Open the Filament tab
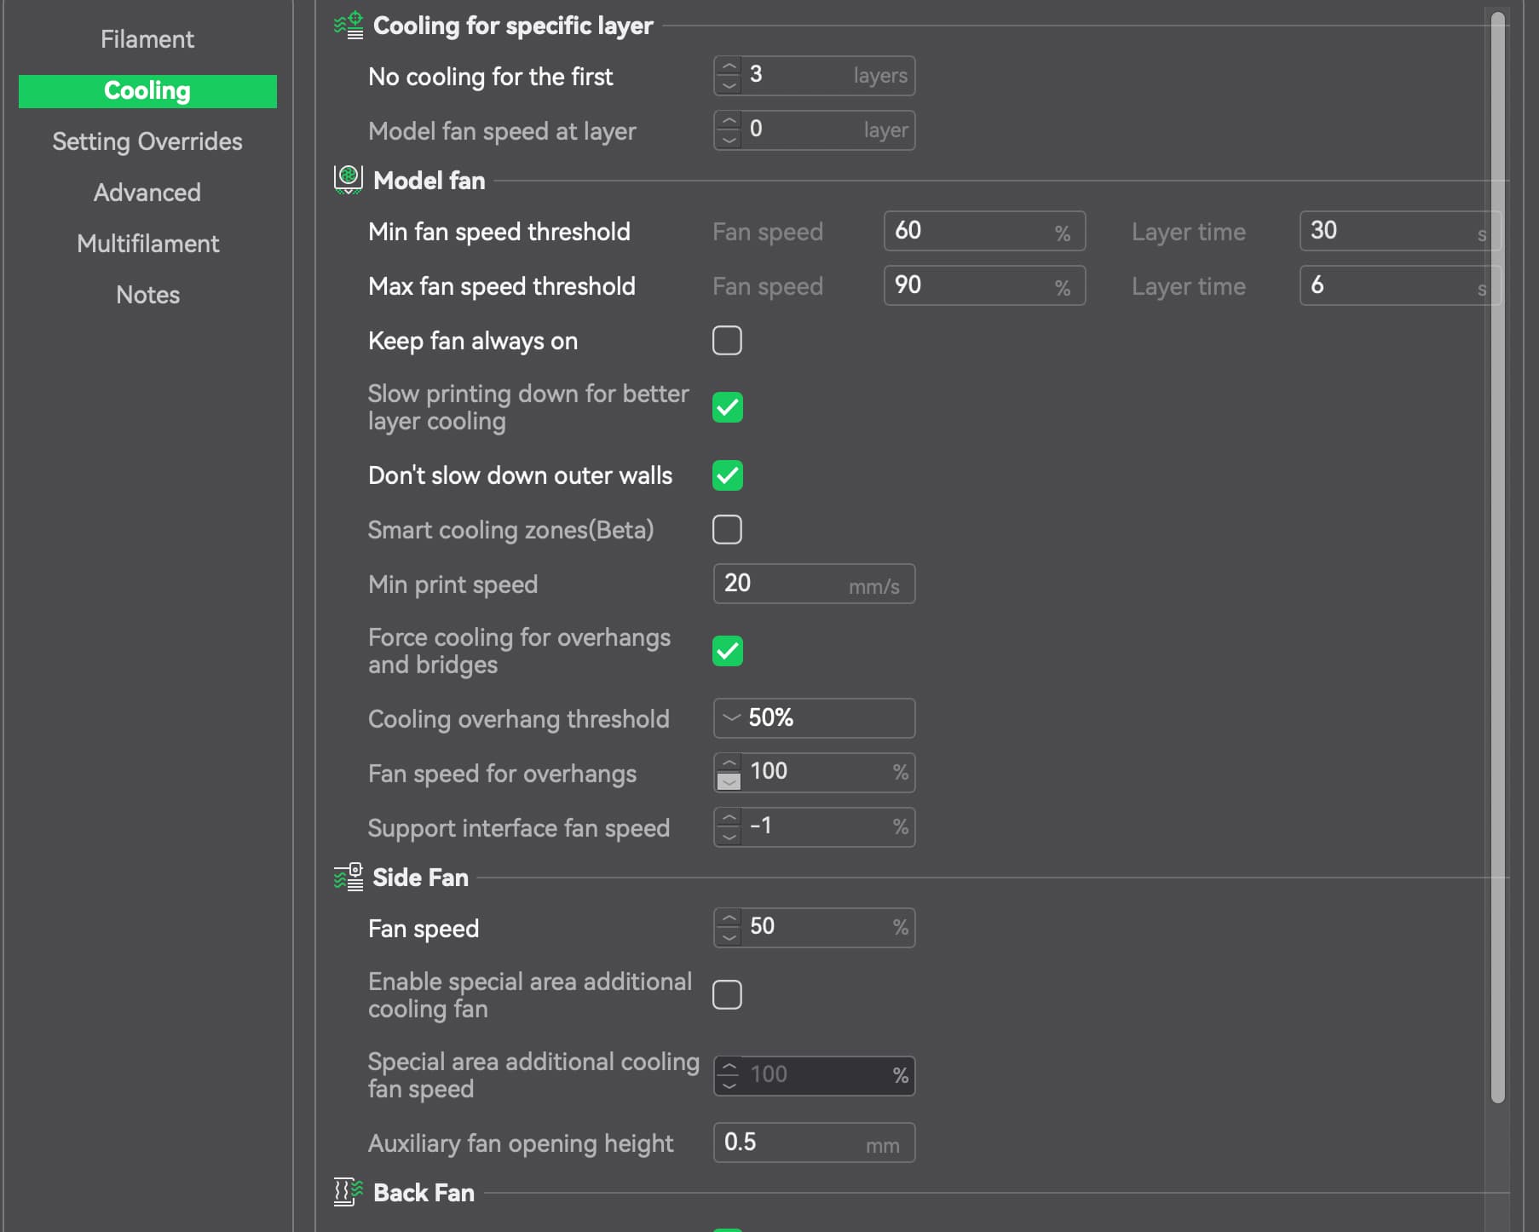1539x1232 pixels. coord(147,39)
